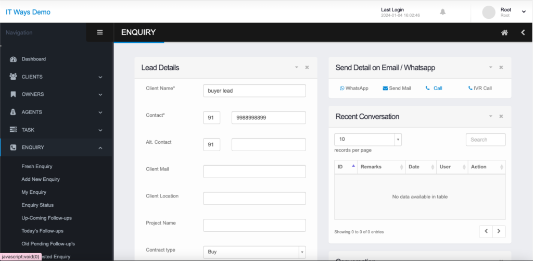The height and width of the screenshot is (261, 533).
Task: Open Fresh Enquiry from sidebar
Action: coord(37,166)
